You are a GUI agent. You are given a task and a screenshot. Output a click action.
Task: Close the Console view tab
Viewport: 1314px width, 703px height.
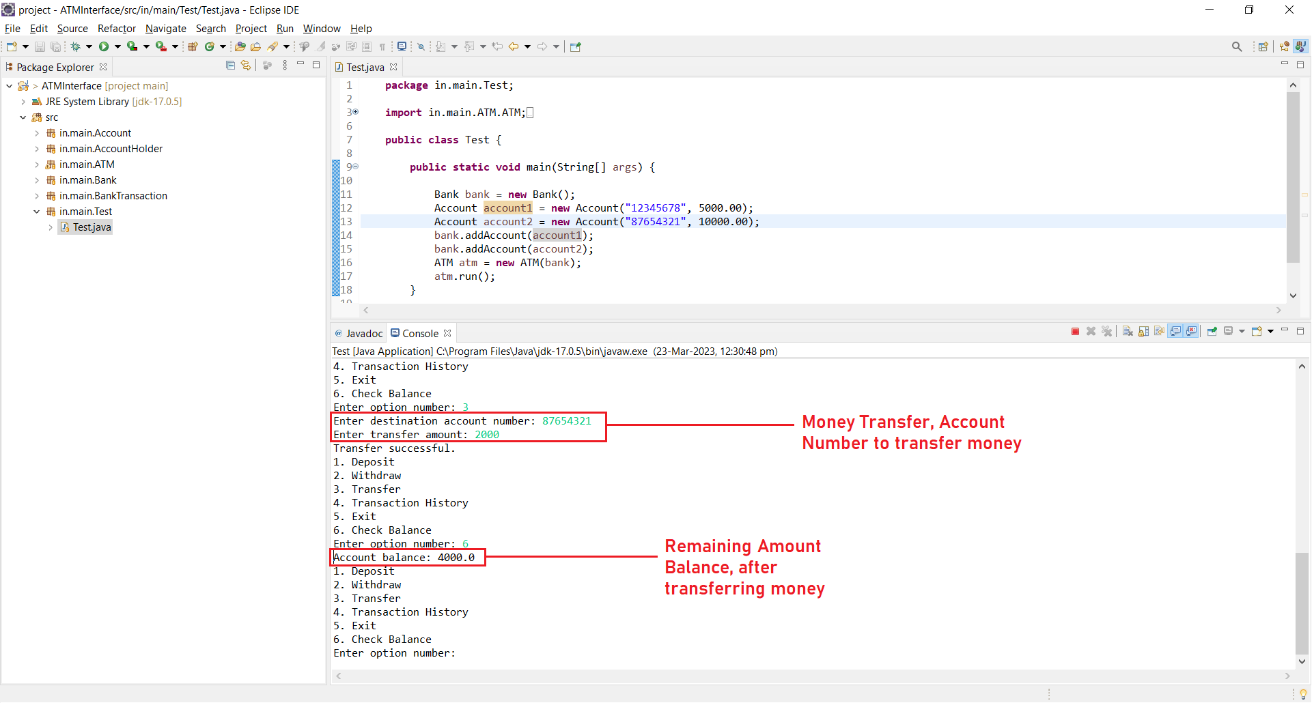tap(447, 333)
